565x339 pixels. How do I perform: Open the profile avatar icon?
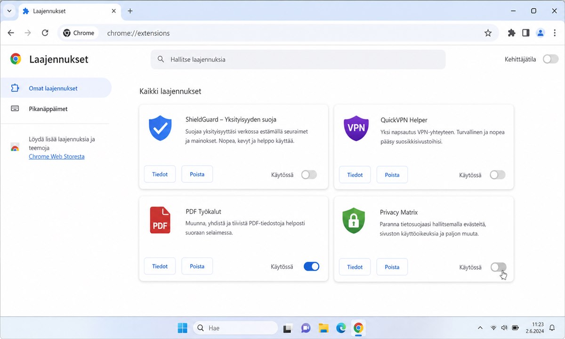(541, 33)
